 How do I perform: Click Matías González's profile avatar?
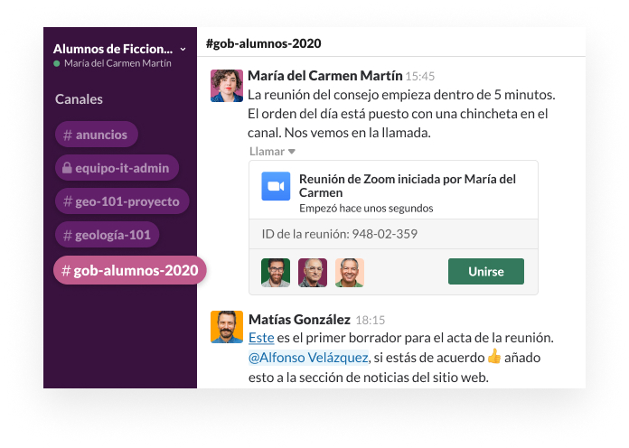pyautogui.click(x=227, y=327)
